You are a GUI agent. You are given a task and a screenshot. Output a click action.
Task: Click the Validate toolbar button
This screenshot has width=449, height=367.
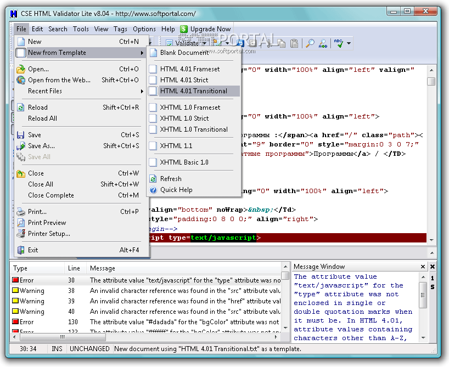(183, 43)
